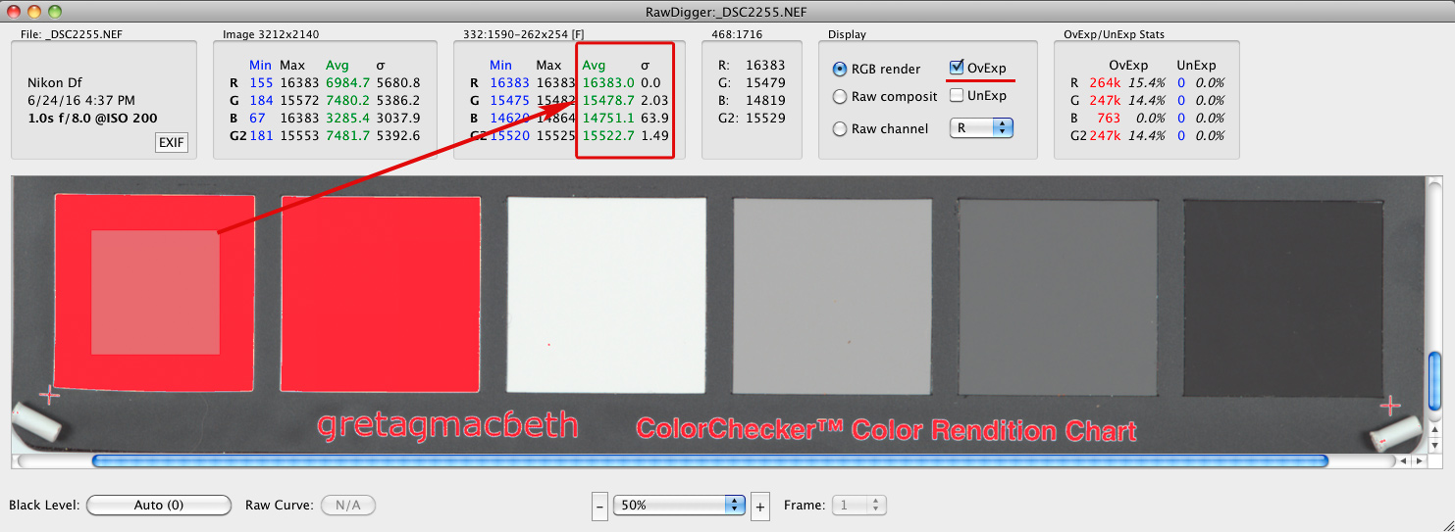Click the yellow minimize window button
The image size is (1455, 532).
click(x=34, y=12)
